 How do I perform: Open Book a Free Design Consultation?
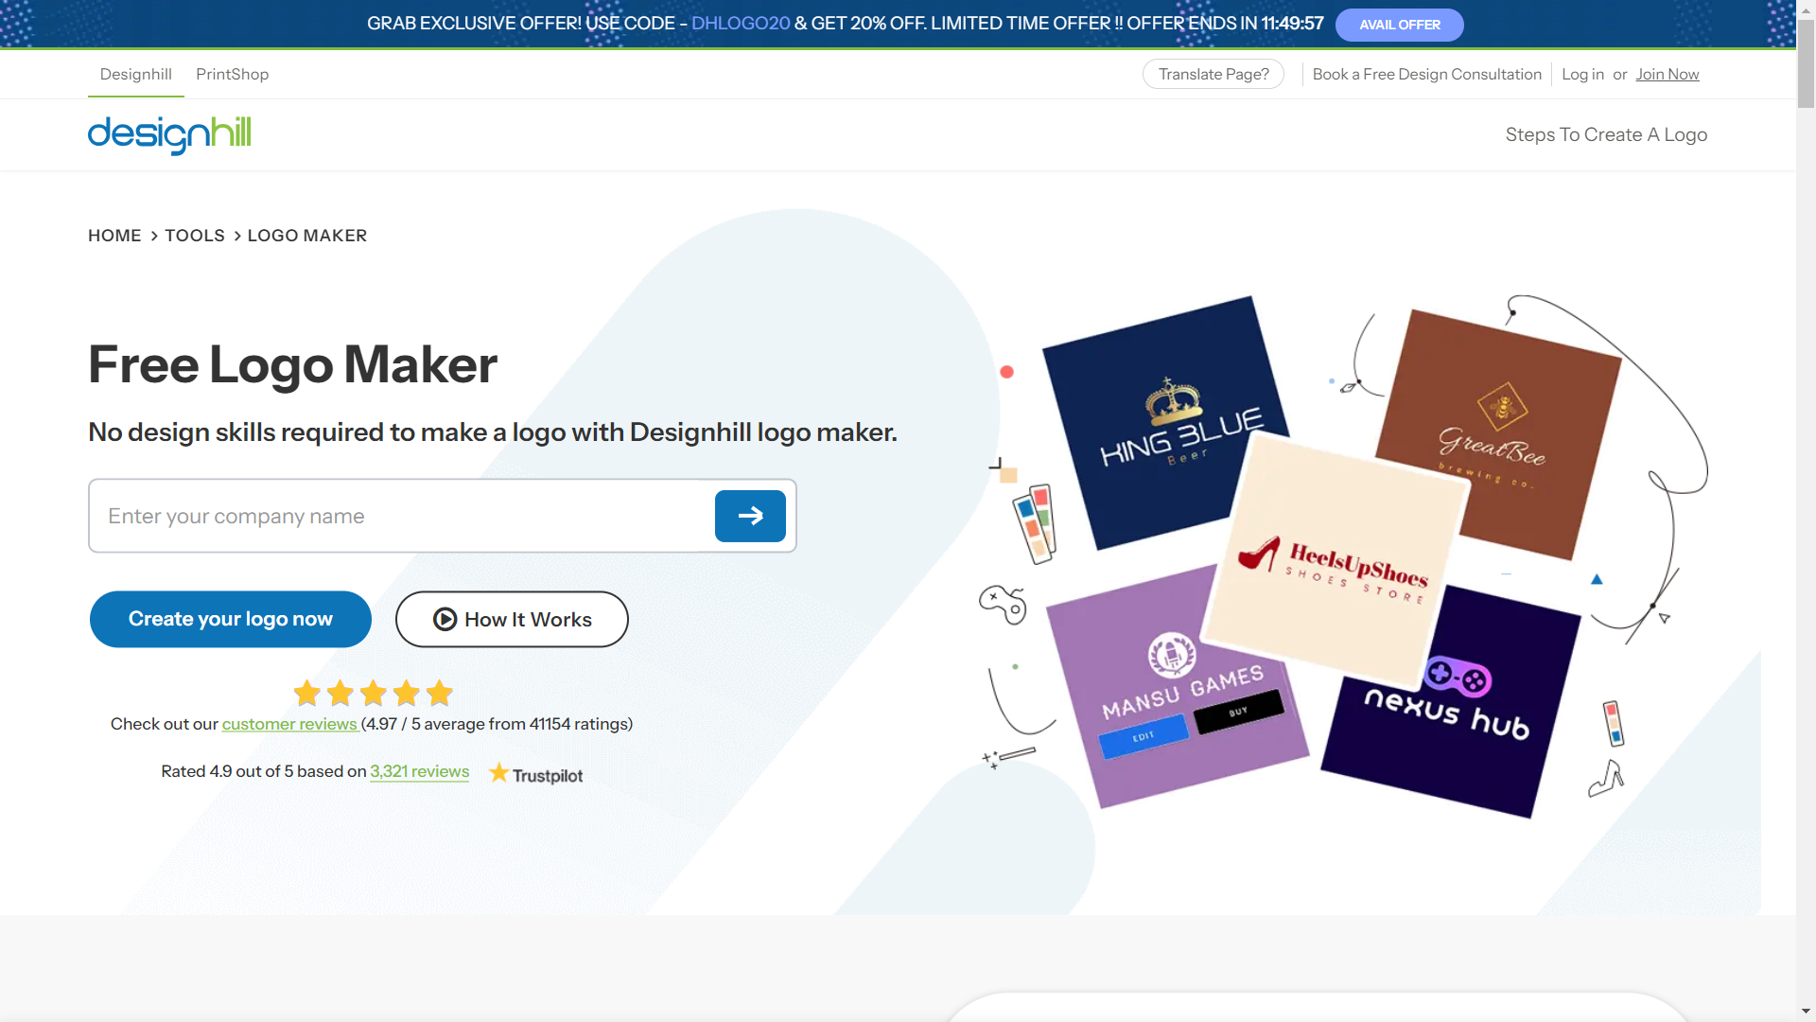tap(1426, 74)
